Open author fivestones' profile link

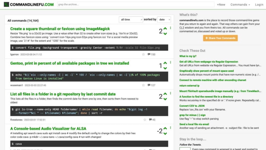coord(16,120)
